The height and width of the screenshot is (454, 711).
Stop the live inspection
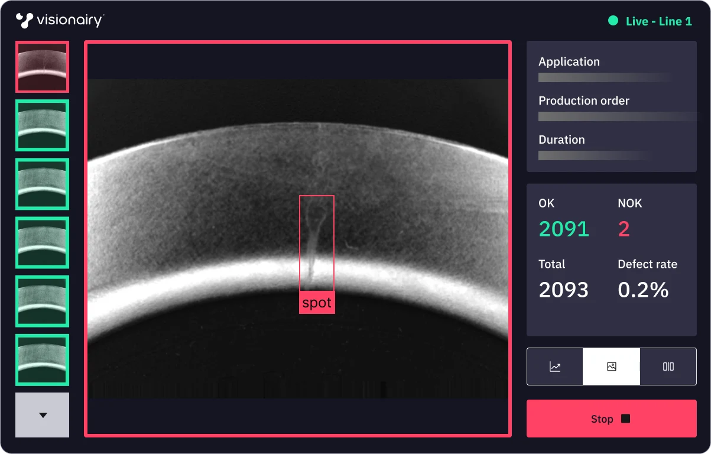click(611, 419)
